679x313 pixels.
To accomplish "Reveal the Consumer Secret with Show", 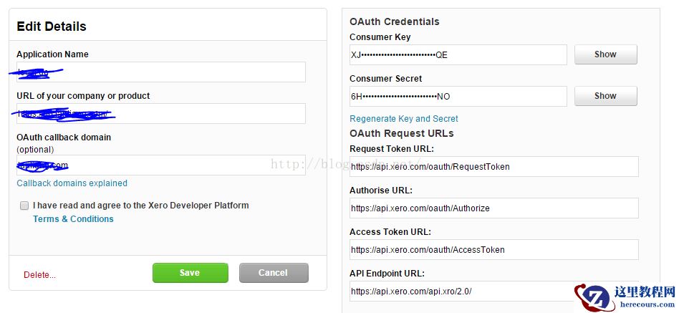I will [x=605, y=96].
